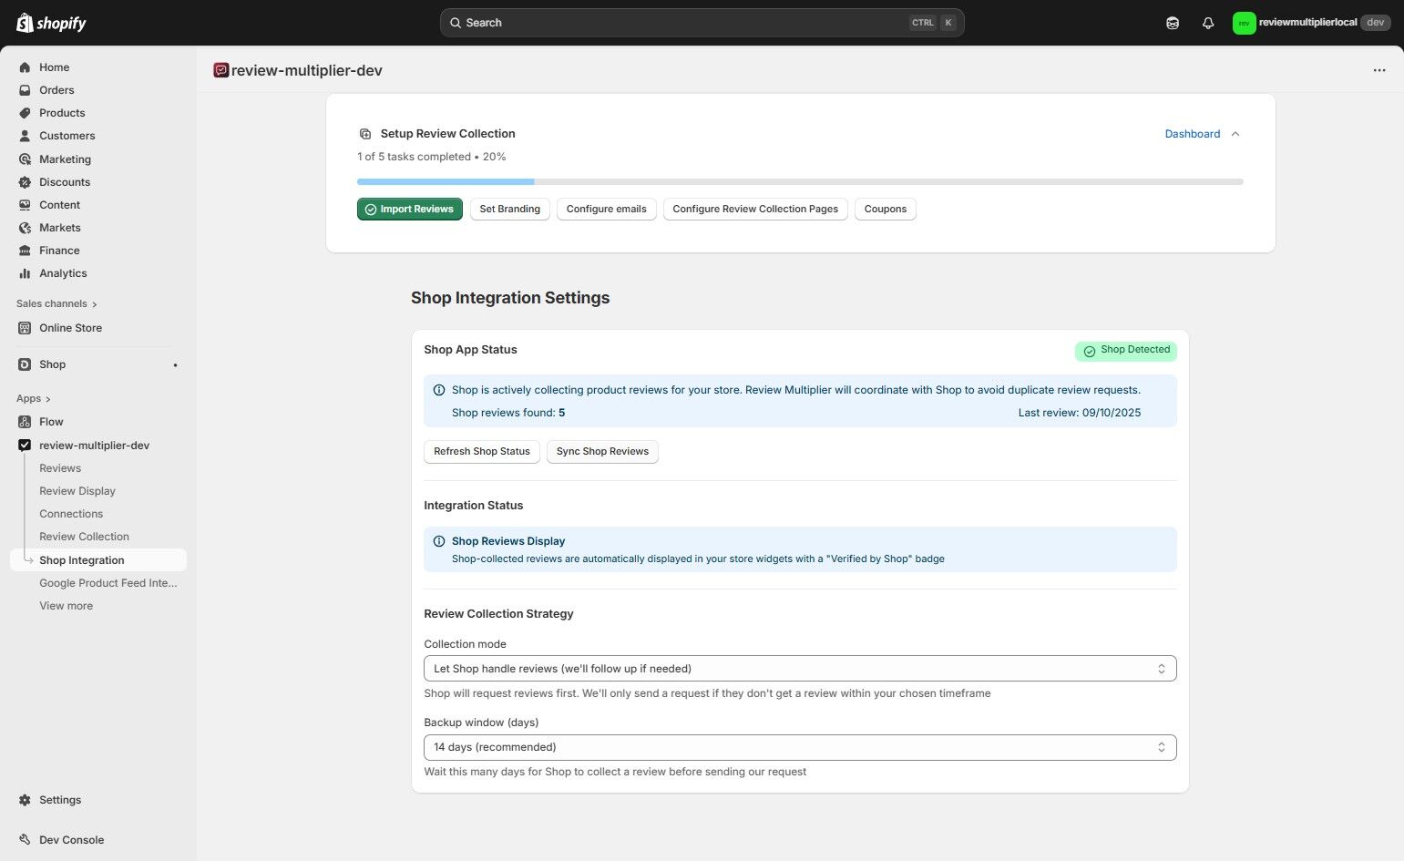Open the notifications bell
Viewport: 1404px width, 861px height.
(x=1208, y=22)
